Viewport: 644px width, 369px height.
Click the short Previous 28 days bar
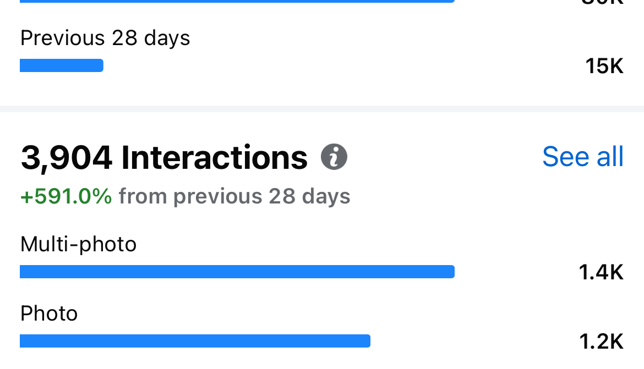tap(62, 65)
